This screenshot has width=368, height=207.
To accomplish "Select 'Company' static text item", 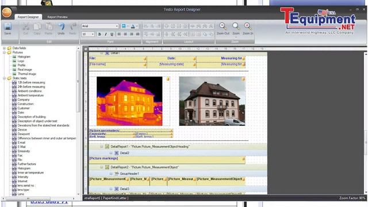I will 23,99.
